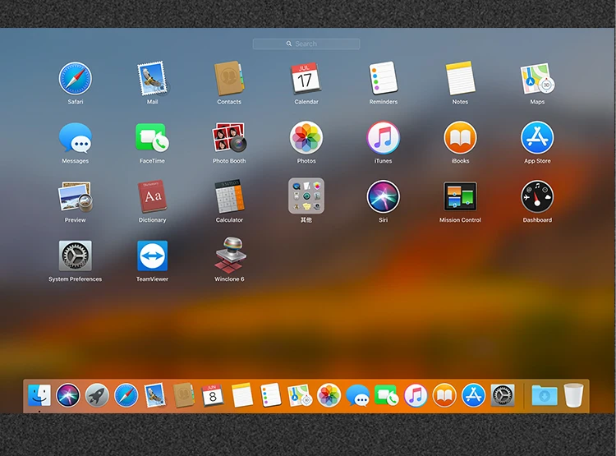Open Photo Booth app
The height and width of the screenshot is (456, 616).
click(x=229, y=138)
